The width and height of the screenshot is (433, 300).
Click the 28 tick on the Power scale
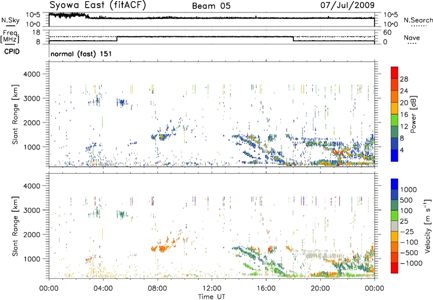(x=404, y=79)
